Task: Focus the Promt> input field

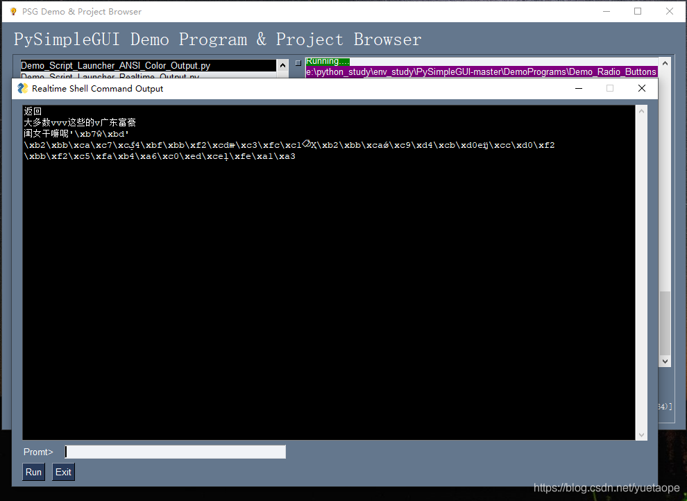Action: (176, 452)
